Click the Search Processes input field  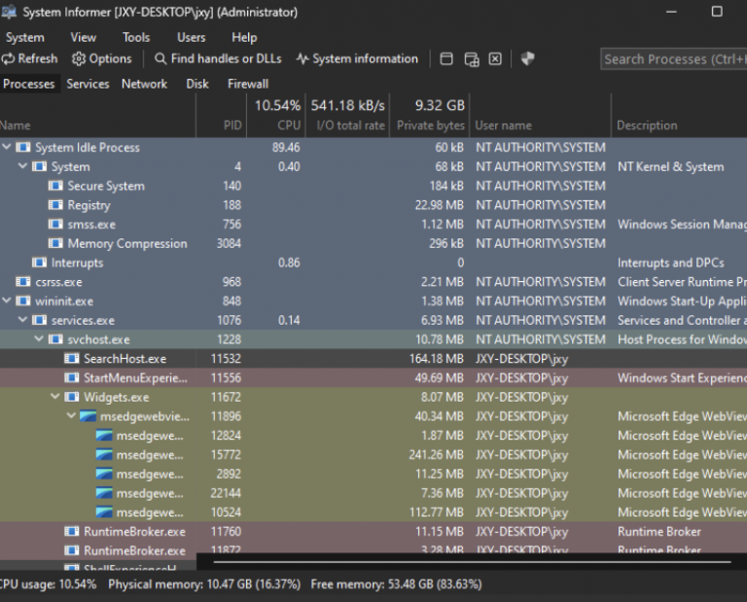click(673, 59)
